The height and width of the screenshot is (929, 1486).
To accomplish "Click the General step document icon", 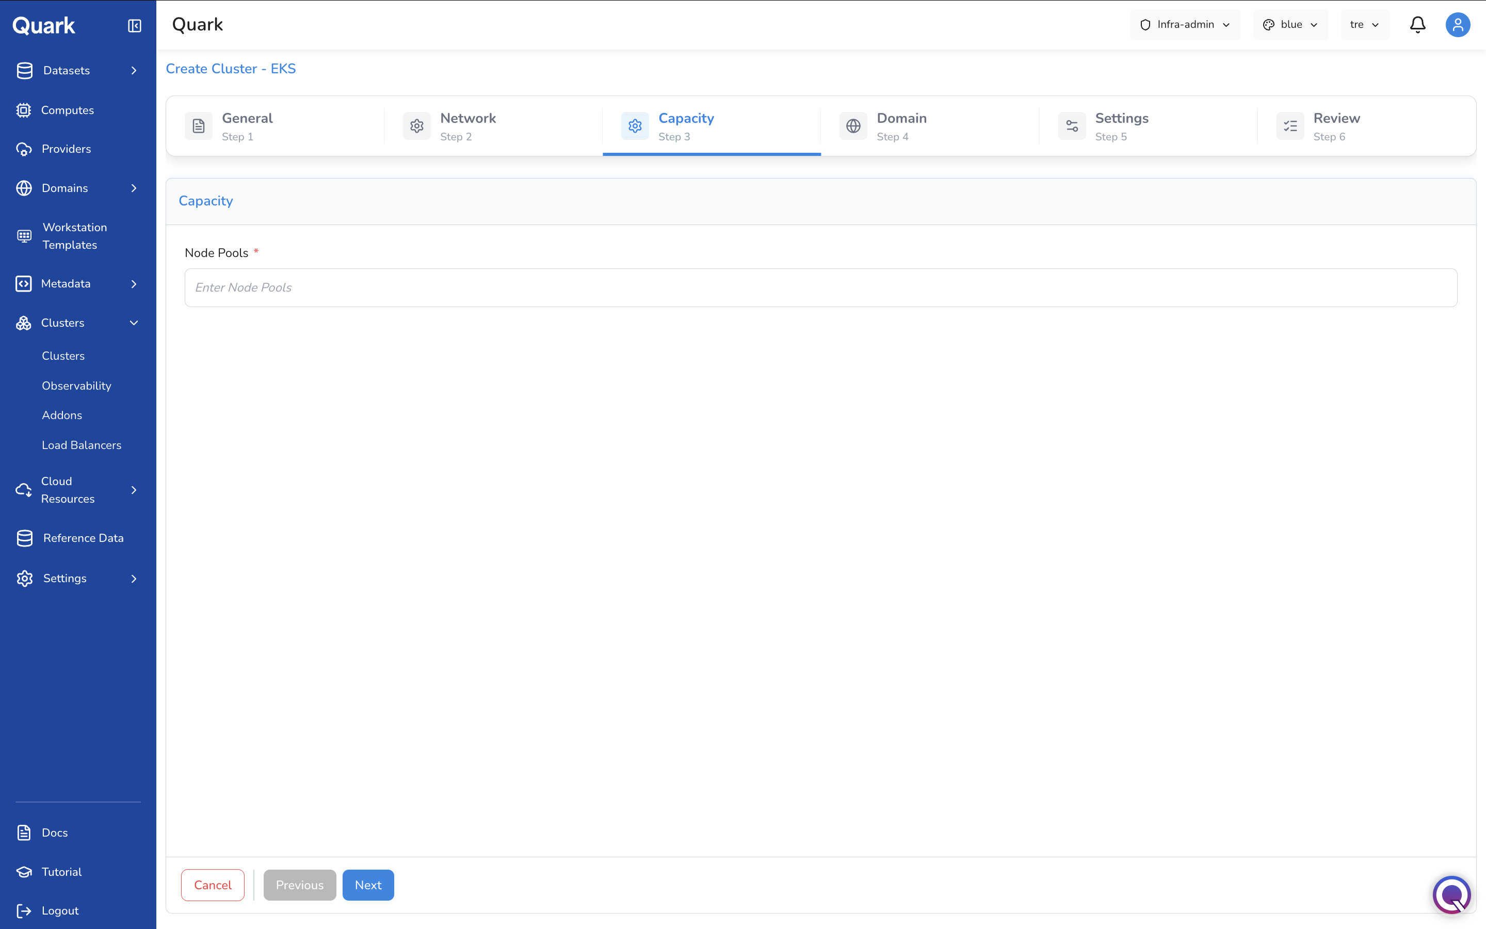I will 198,126.
